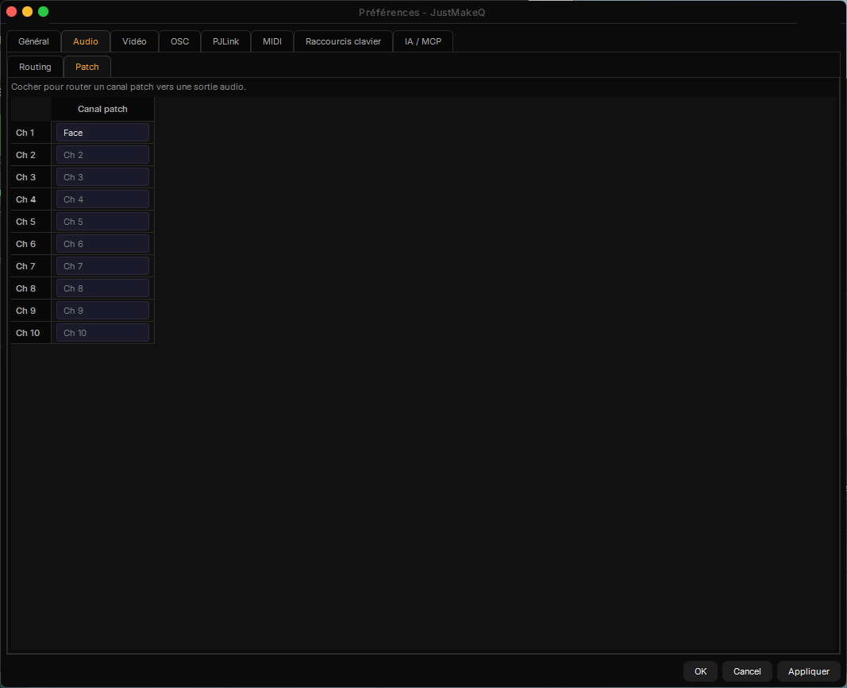
Task: Focus the Ch 5 patch name field
Action: (102, 222)
